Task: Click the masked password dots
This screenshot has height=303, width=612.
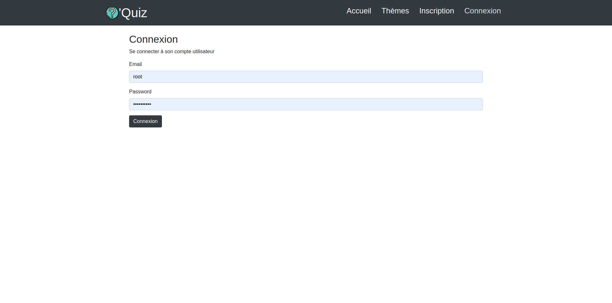Action: point(142,104)
